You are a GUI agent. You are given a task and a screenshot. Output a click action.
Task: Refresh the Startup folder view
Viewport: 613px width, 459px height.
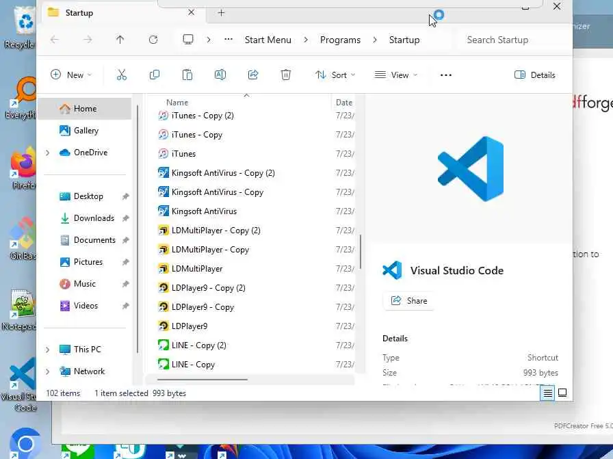point(153,40)
